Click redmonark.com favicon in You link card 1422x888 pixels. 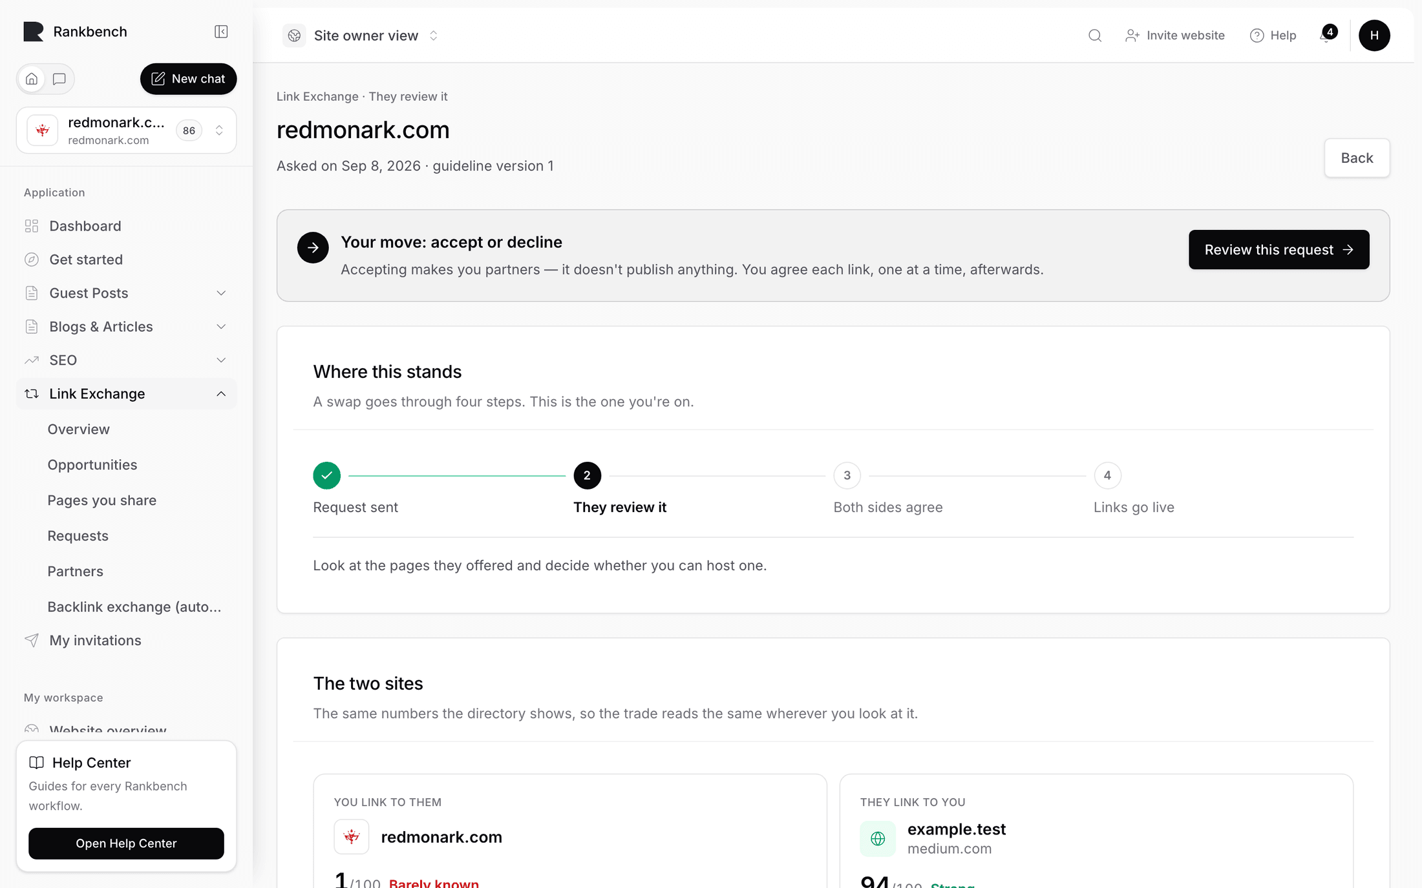point(352,837)
